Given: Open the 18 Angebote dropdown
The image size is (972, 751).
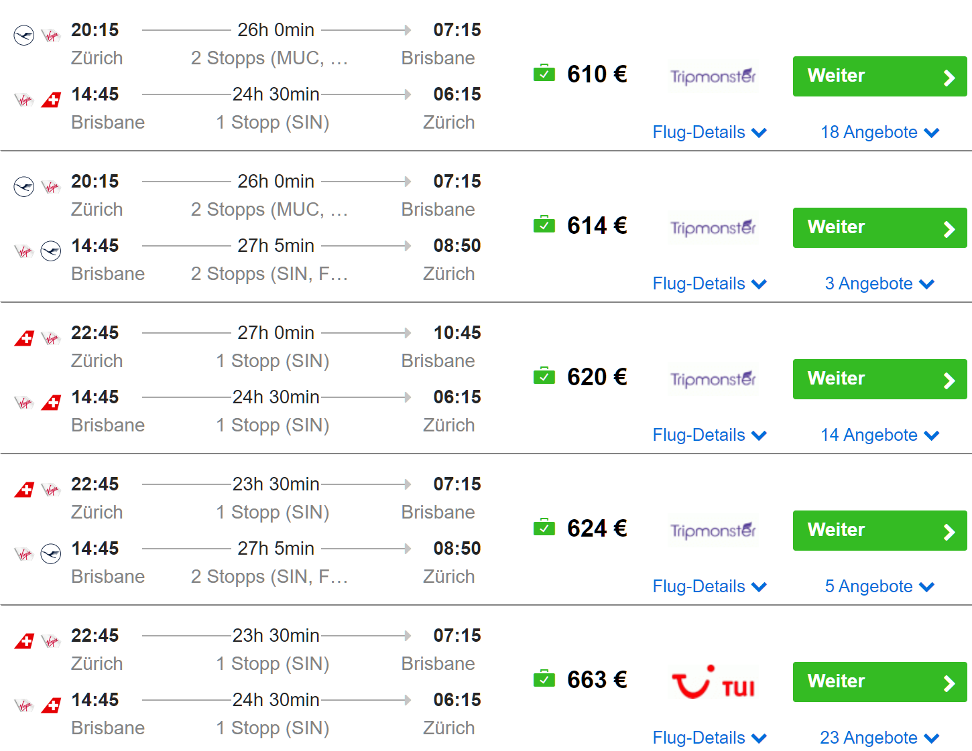Looking at the screenshot, I should tap(879, 132).
